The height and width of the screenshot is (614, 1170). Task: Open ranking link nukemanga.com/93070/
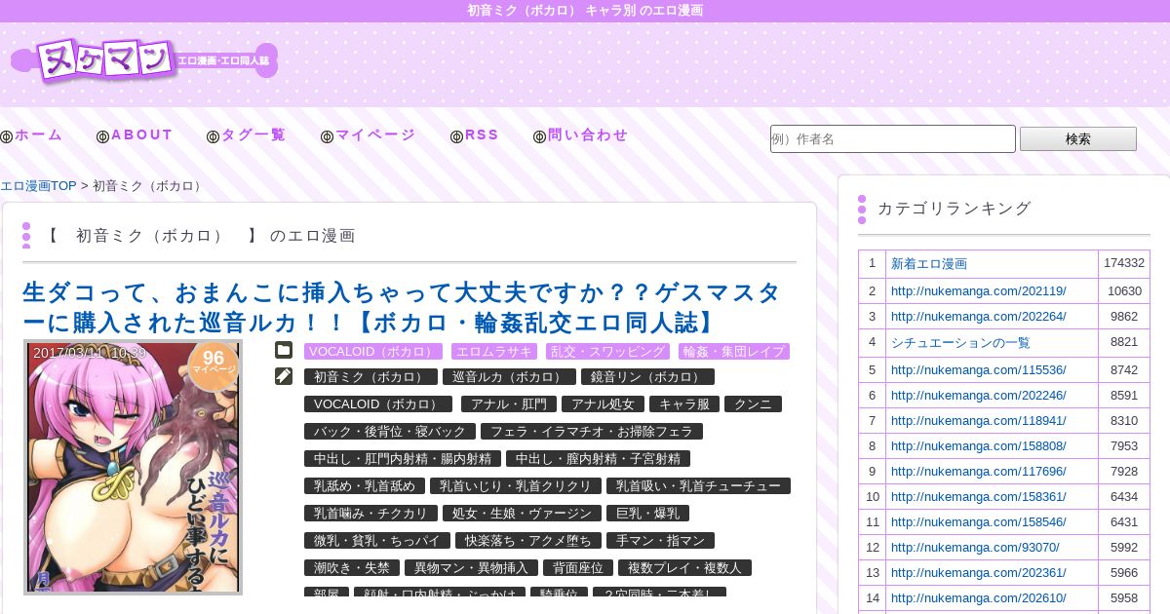(x=975, y=547)
